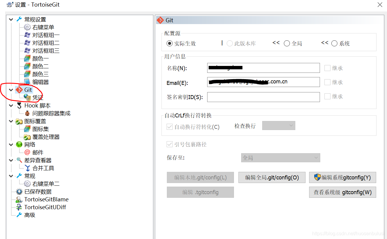The height and width of the screenshot is (239, 387).
Task: Open the 右键菜单 settings page
Action: [x=43, y=27]
